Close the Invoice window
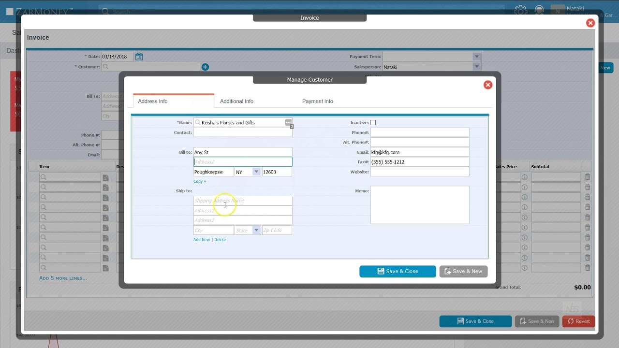The width and height of the screenshot is (619, 348). pyautogui.click(x=590, y=23)
